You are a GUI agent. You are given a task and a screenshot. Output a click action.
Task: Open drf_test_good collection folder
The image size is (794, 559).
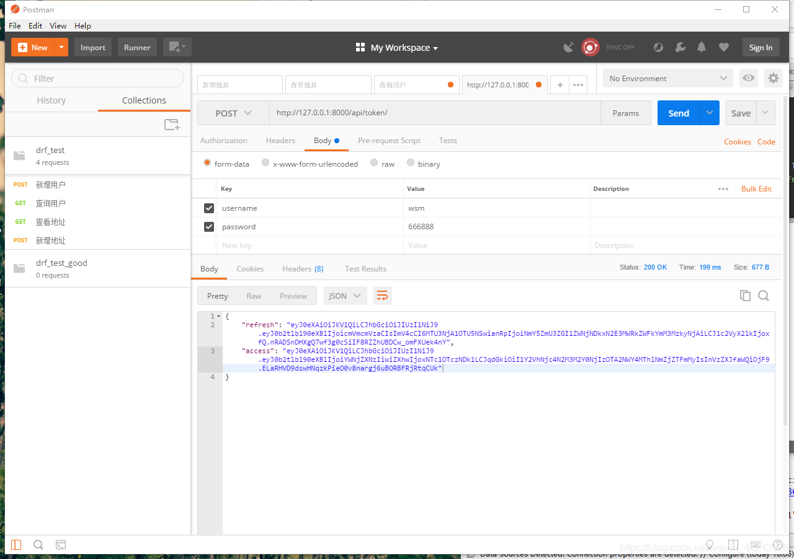coord(97,268)
